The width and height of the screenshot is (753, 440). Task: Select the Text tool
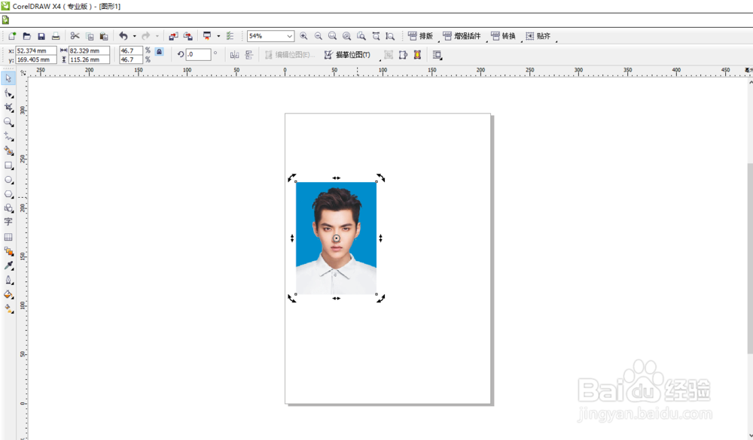click(8, 222)
